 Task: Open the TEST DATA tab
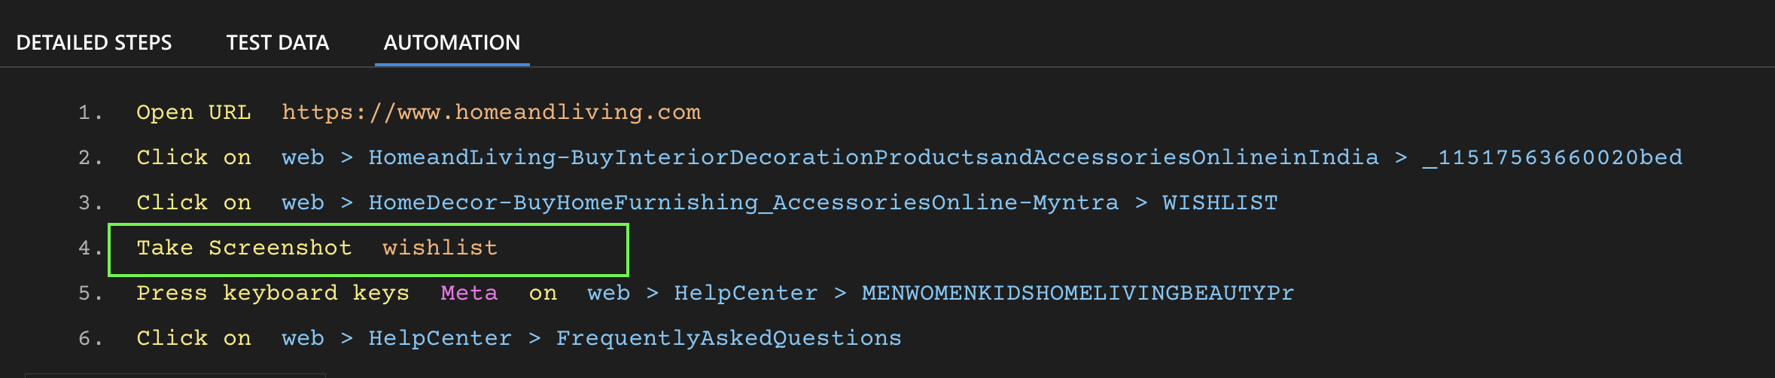tap(278, 43)
